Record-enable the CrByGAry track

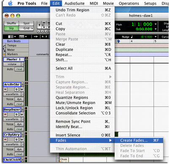pyautogui.click(x=5, y=140)
